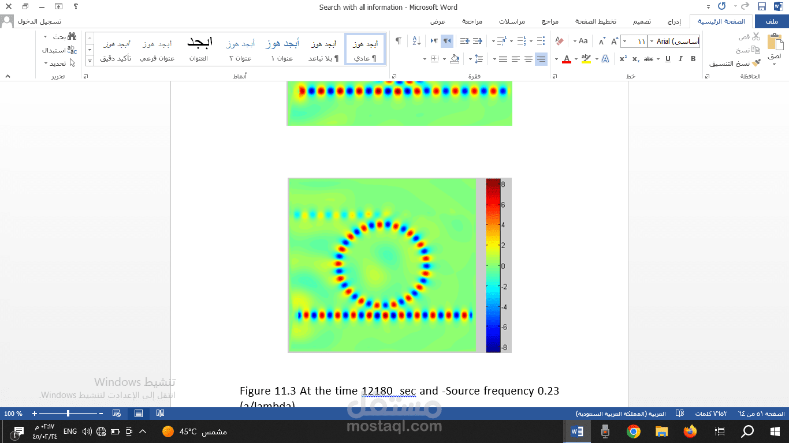
Task: Click the zoom slider handle
Action: [x=68, y=414]
